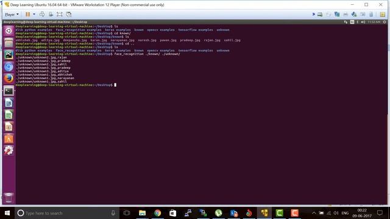Open green Camtasia icon on taskbar
The image size is (390, 219).
[279, 213]
